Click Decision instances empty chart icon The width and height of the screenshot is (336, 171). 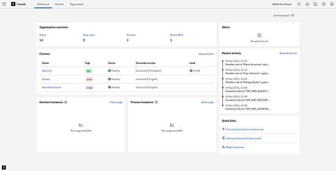tap(81, 125)
